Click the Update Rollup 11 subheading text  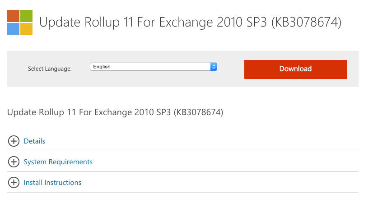point(115,112)
